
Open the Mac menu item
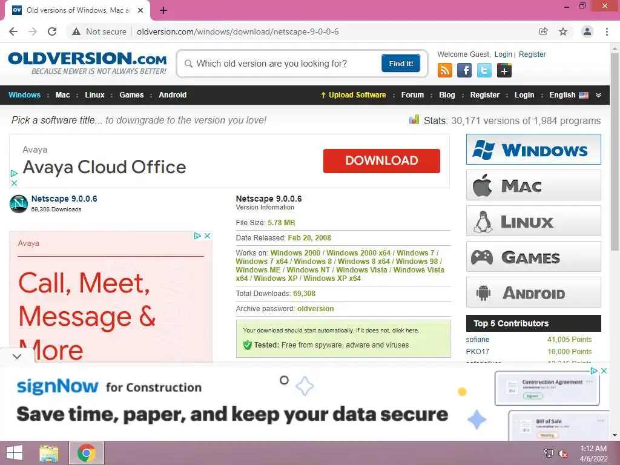(x=62, y=95)
